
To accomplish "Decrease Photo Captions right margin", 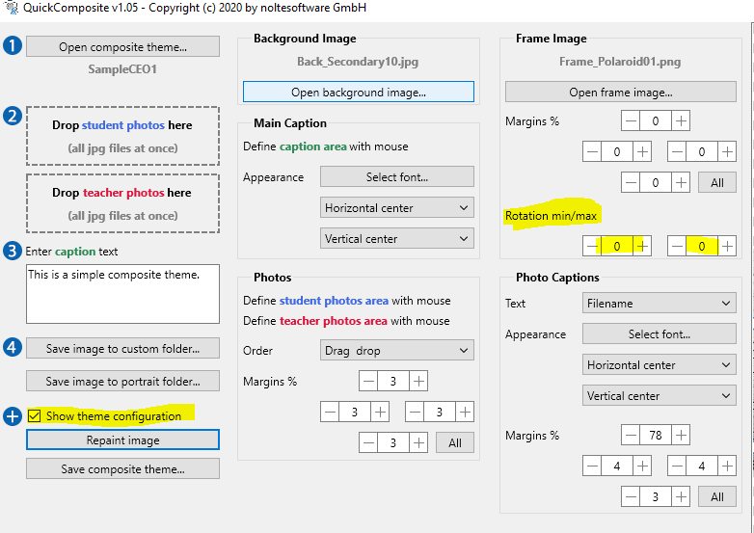I will click(677, 466).
